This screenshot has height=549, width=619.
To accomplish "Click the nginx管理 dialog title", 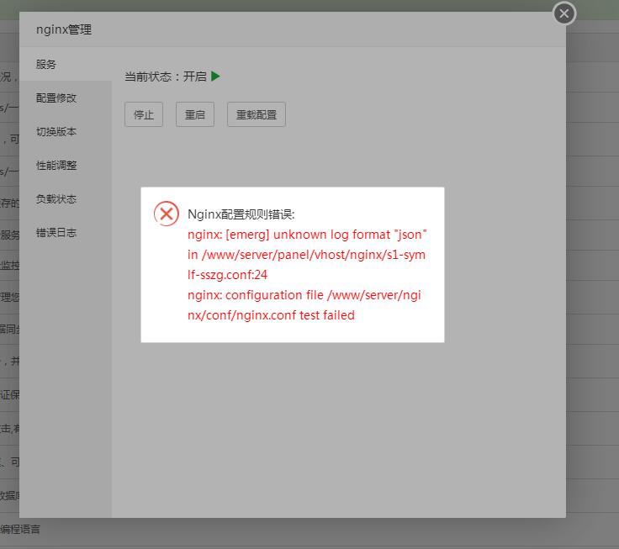I will click(64, 29).
